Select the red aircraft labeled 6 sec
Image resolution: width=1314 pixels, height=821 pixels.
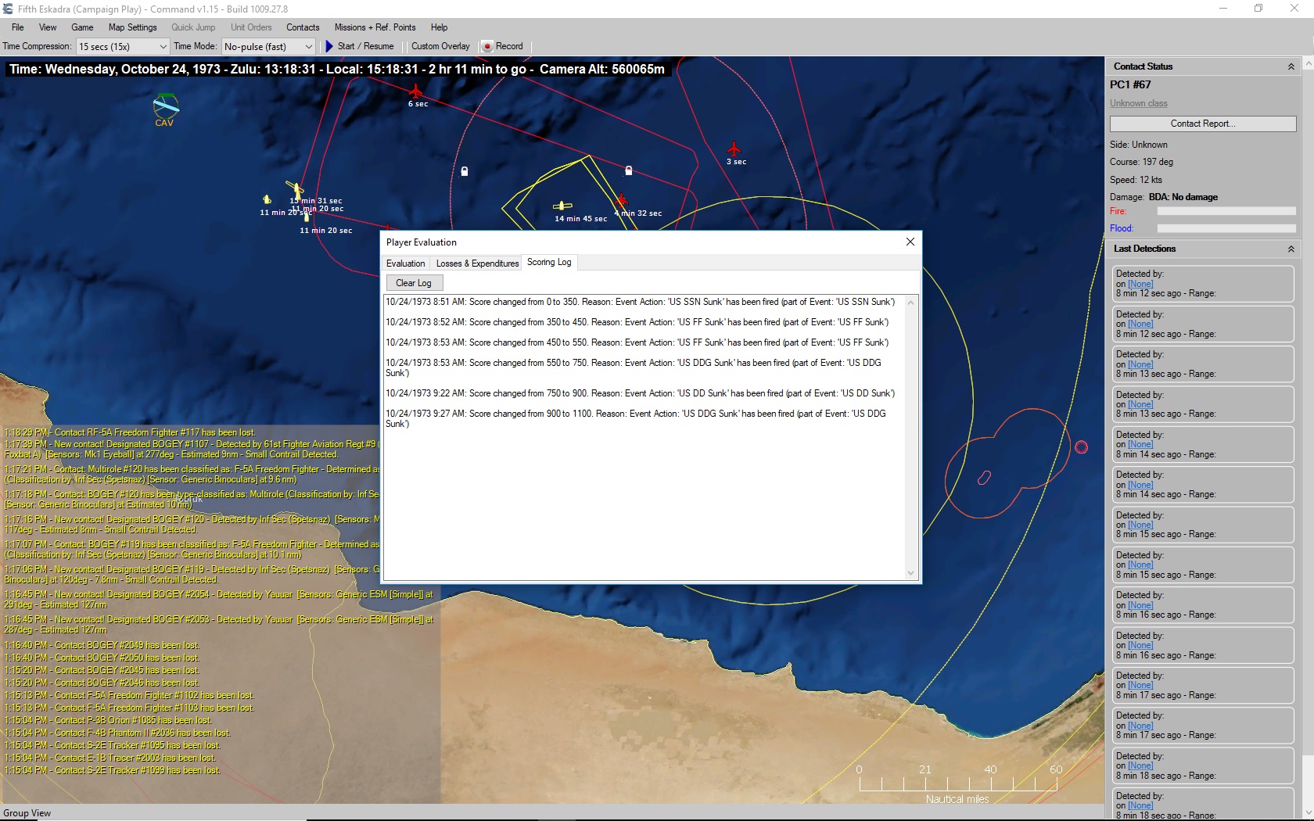click(x=415, y=91)
